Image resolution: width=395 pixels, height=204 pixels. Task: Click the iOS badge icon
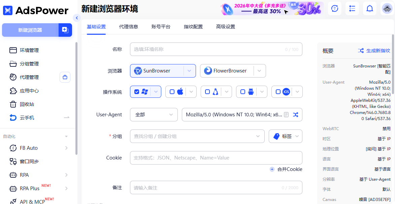pyautogui.click(x=286, y=92)
